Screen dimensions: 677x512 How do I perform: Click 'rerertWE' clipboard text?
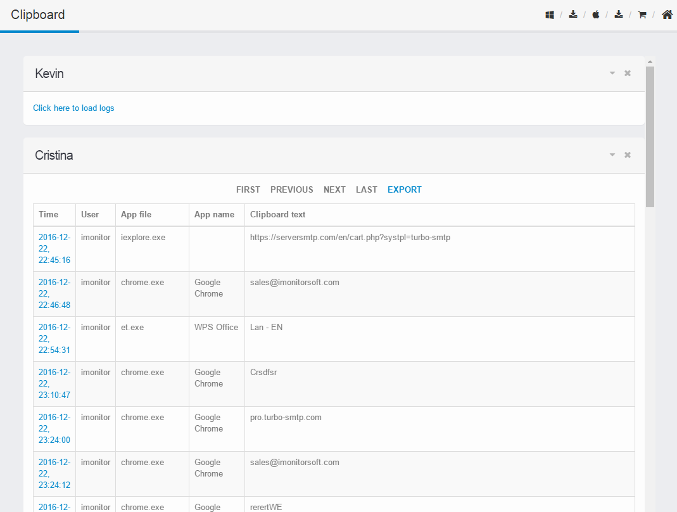(266, 507)
